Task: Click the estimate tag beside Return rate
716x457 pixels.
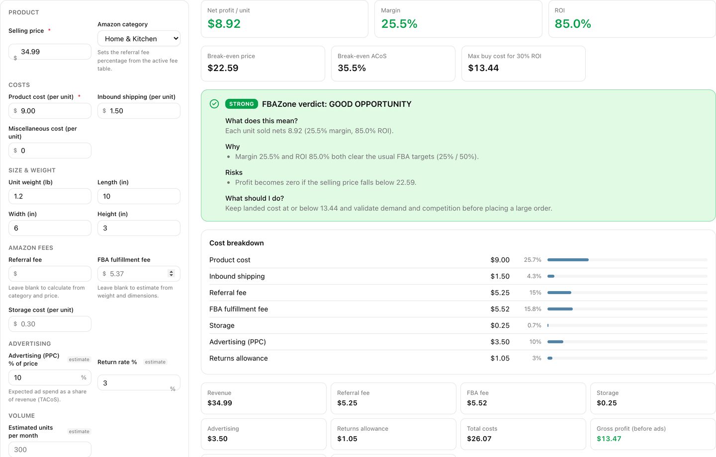Action: (x=155, y=362)
